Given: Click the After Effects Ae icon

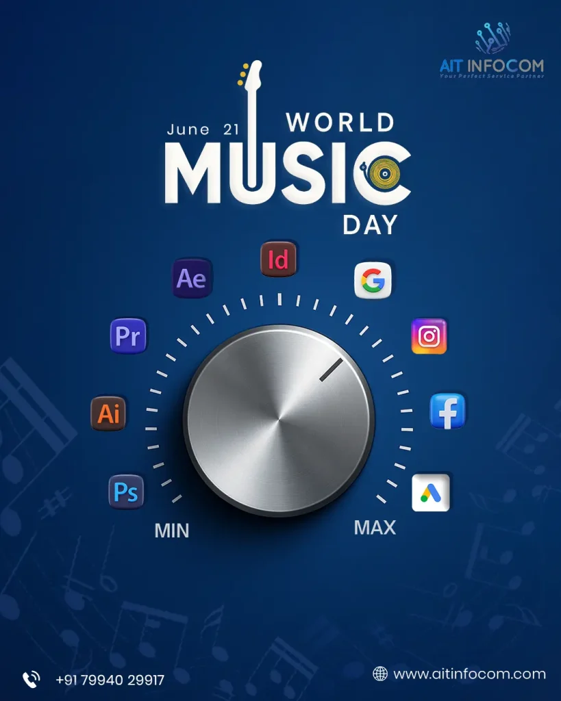Looking at the screenshot, I should pos(191,278).
